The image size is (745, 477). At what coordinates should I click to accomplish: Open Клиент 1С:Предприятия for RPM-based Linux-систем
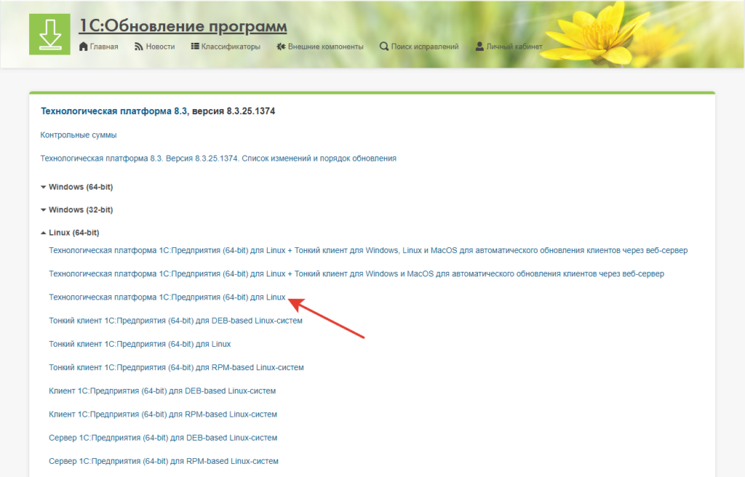(163, 414)
